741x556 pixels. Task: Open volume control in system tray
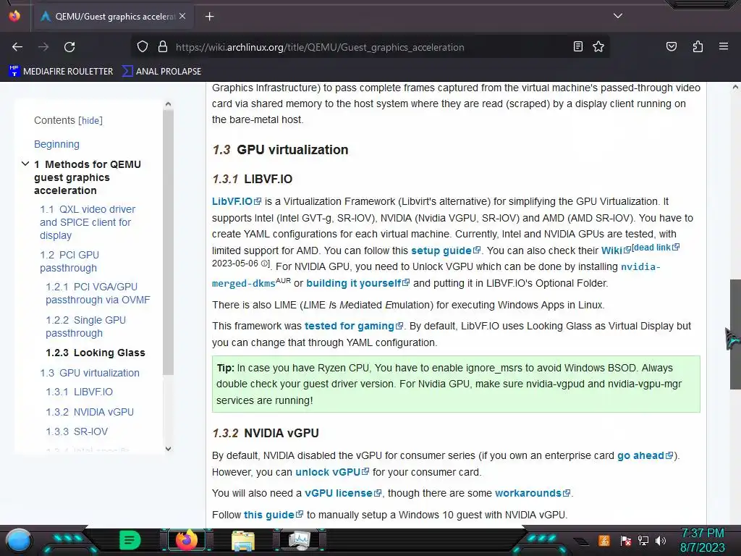pyautogui.click(x=660, y=540)
